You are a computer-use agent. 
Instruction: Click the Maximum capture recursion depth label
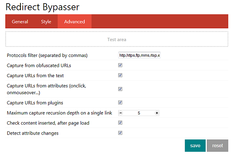point(59,113)
